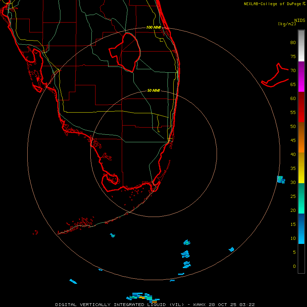Click the 50 NMI range ring label
The height and width of the screenshot is (307, 307).
tap(153, 90)
